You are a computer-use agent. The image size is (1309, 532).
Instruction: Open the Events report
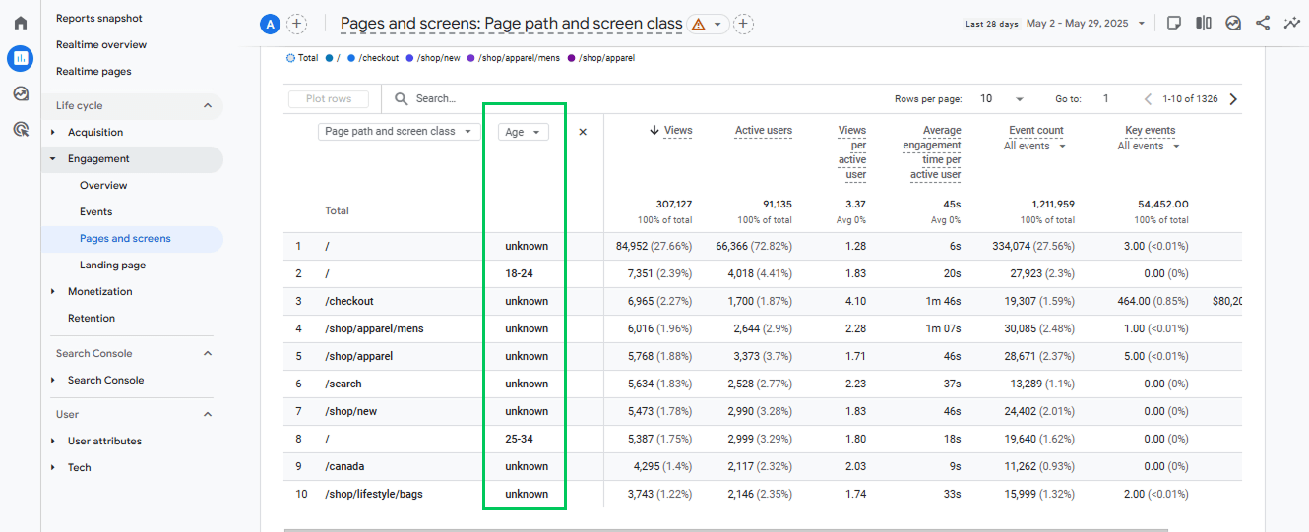(96, 211)
